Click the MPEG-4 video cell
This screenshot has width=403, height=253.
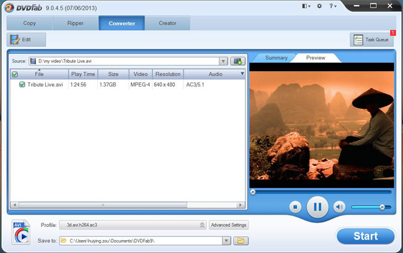(x=140, y=85)
